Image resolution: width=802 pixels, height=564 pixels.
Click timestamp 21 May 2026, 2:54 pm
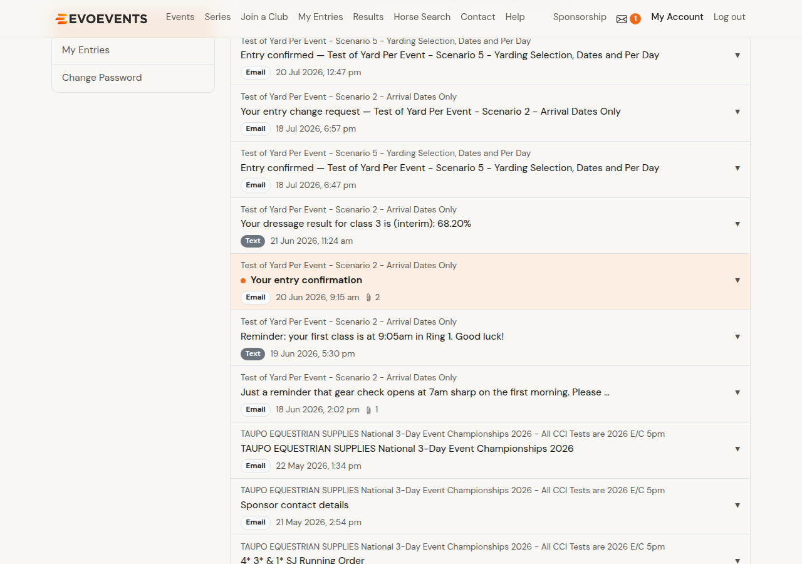[x=318, y=523]
